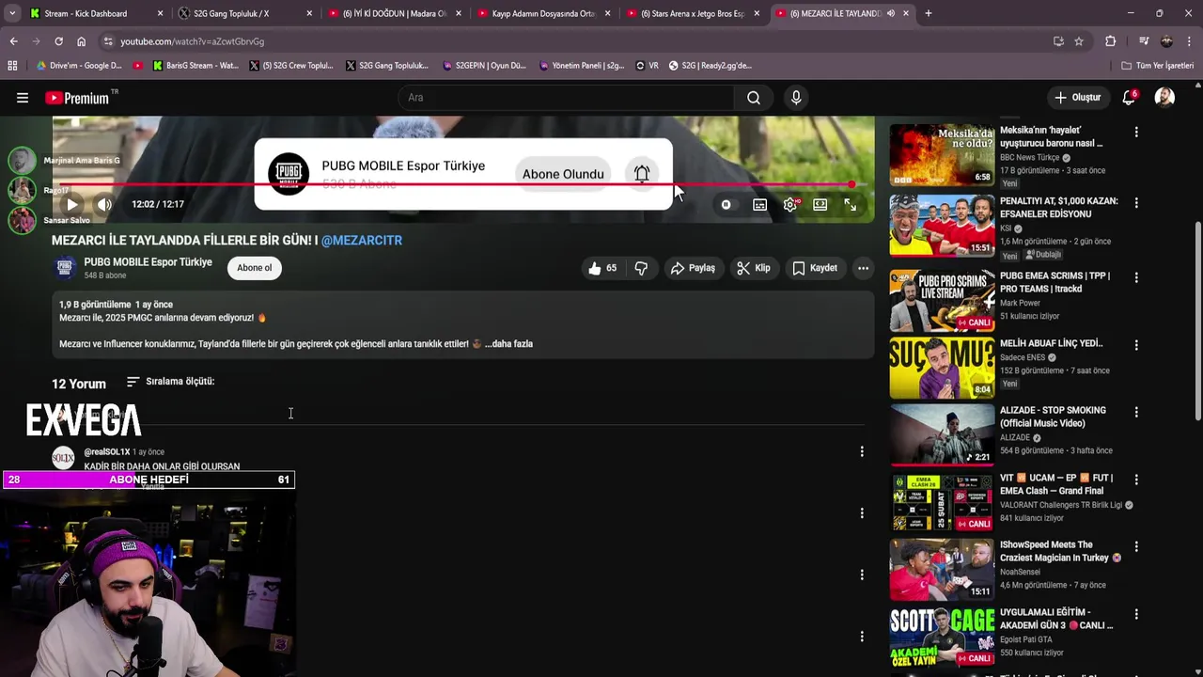Open options menu for PUBG EMEA SCRIMS
Screen dimensions: 1203x677
tap(1136, 277)
